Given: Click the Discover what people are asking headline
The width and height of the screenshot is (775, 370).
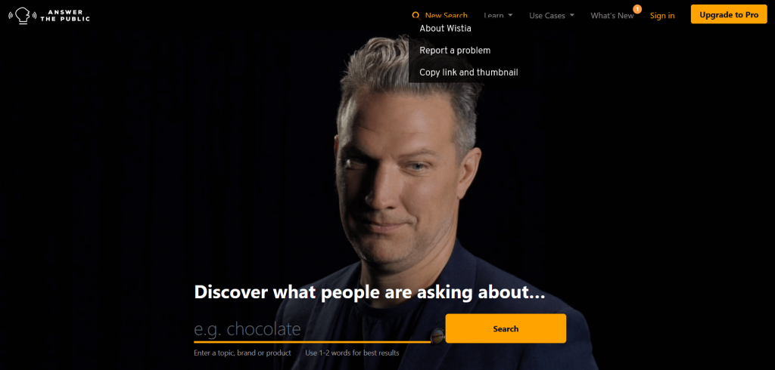Looking at the screenshot, I should coord(369,291).
